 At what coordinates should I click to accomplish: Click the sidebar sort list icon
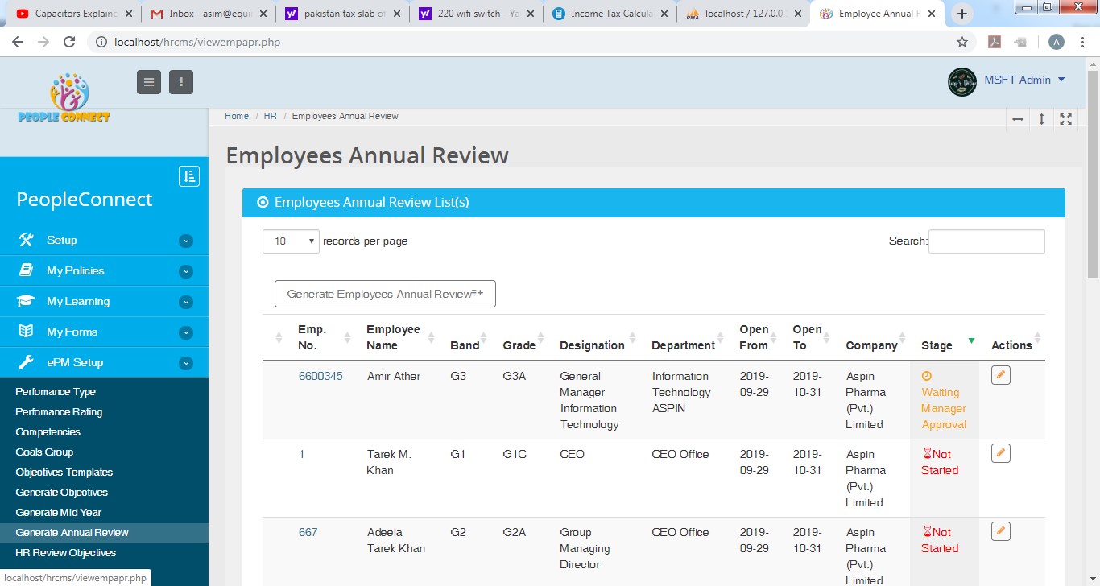tap(189, 176)
